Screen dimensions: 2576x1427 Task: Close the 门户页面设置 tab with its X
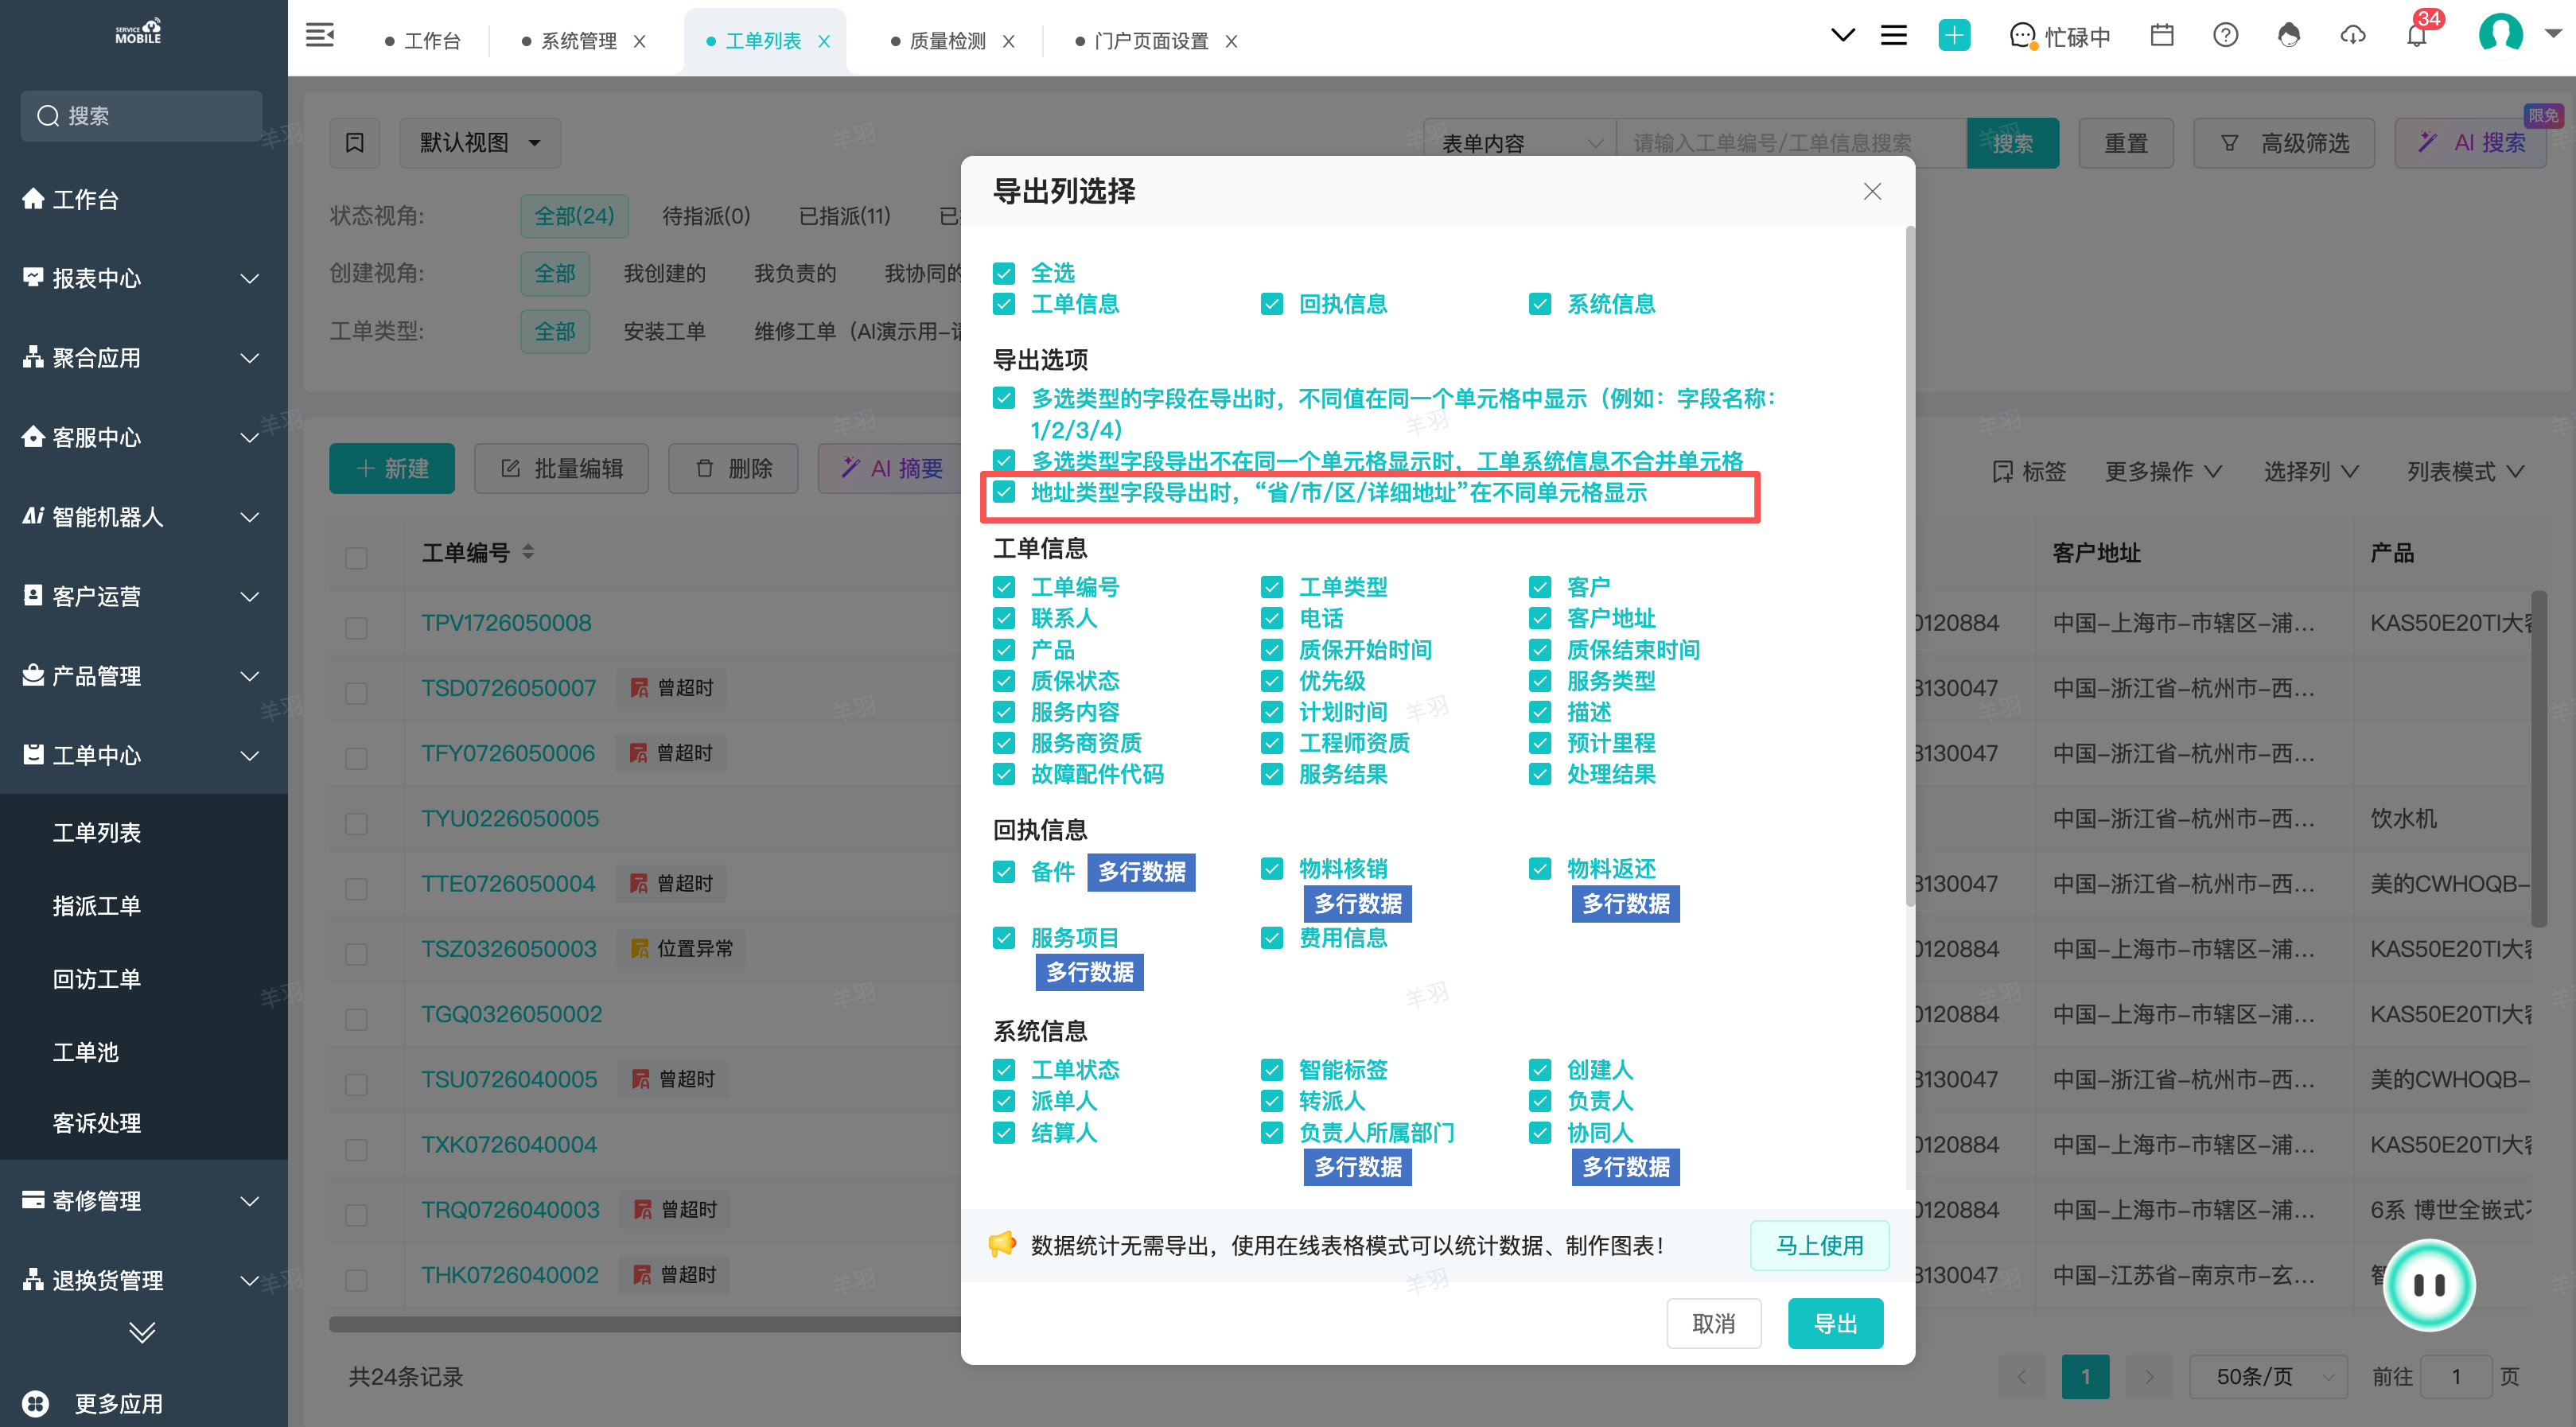[x=1232, y=41]
